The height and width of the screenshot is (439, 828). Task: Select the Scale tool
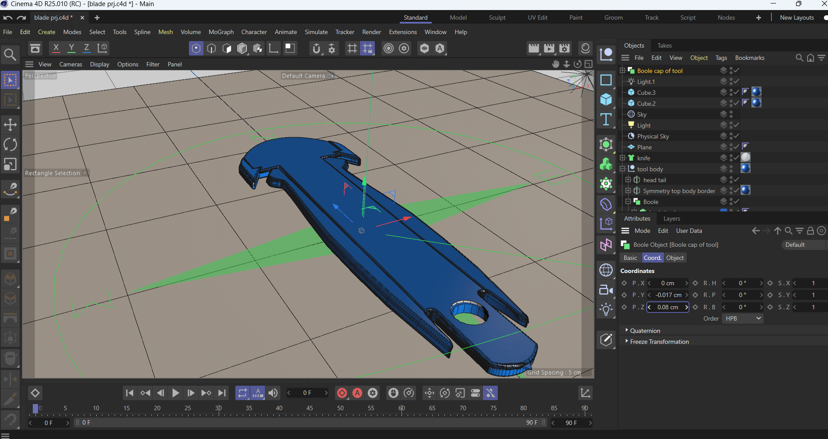point(10,164)
